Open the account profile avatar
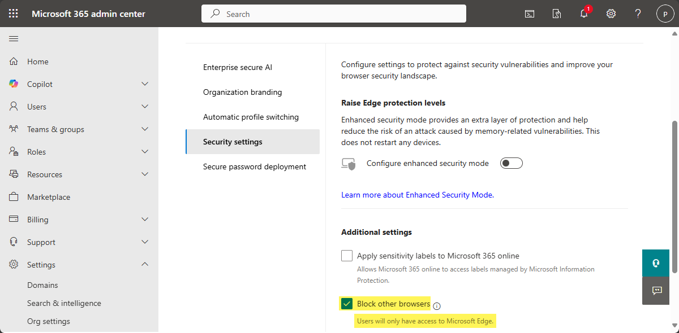Viewport: 679px width, 333px height. coord(665,14)
